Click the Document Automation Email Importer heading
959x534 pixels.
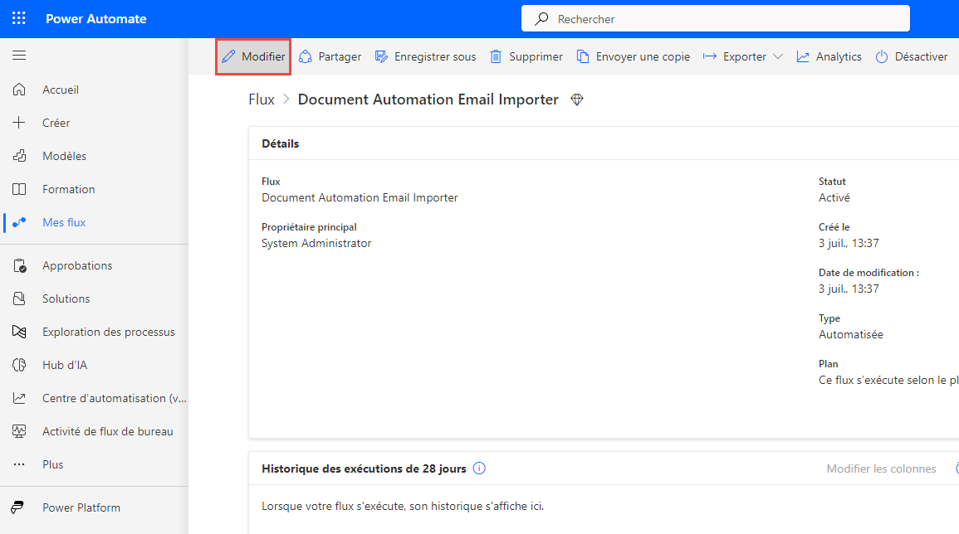pyautogui.click(x=428, y=100)
